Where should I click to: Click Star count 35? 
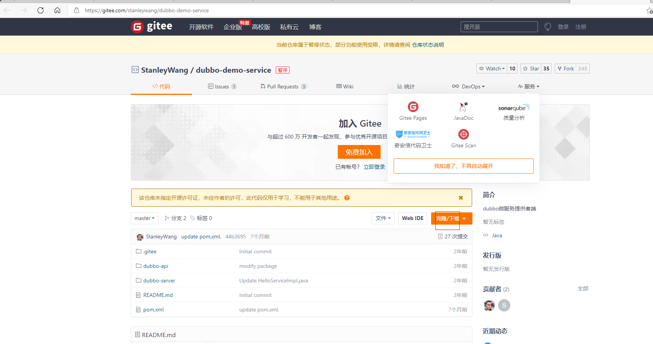pyautogui.click(x=546, y=68)
